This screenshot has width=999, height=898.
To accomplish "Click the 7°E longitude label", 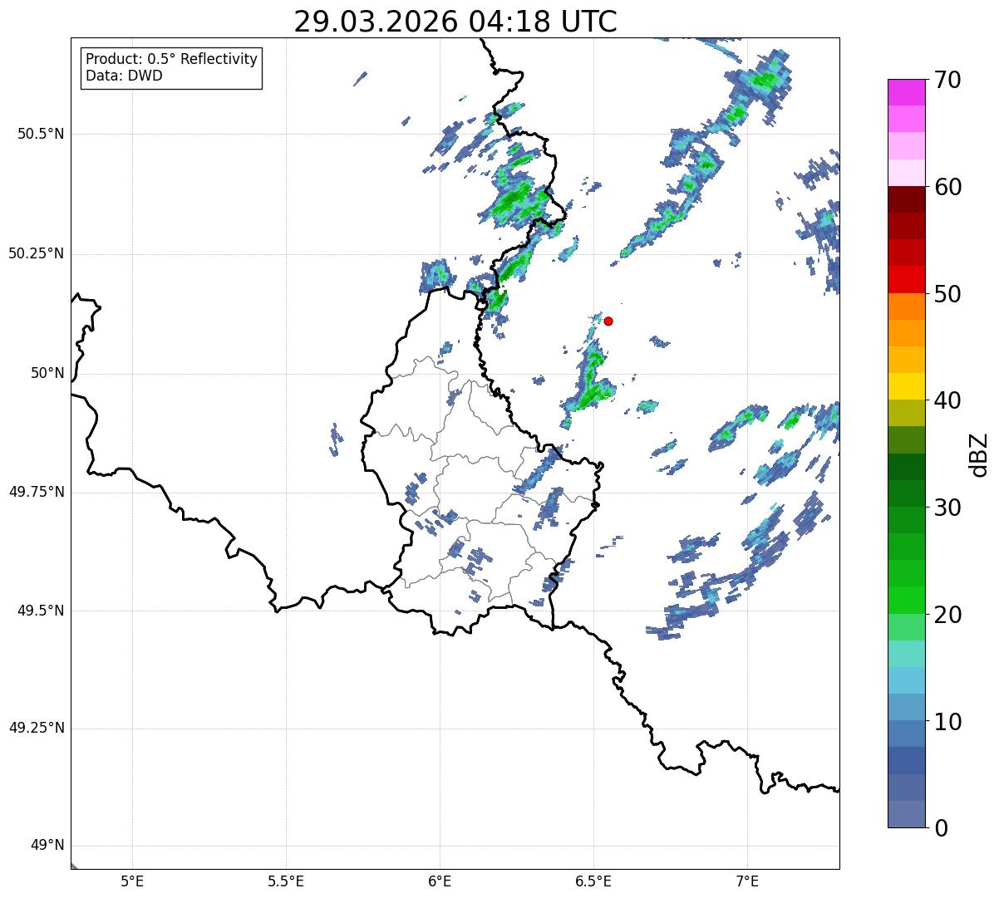I will 747,881.
